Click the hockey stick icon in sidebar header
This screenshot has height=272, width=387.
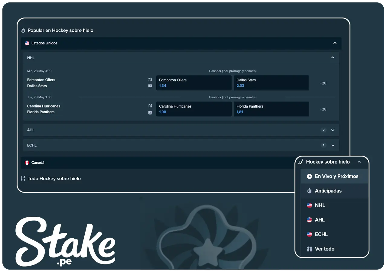(x=301, y=162)
